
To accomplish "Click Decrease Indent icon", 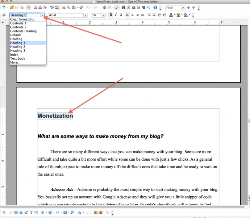I will (x=159, y=15).
